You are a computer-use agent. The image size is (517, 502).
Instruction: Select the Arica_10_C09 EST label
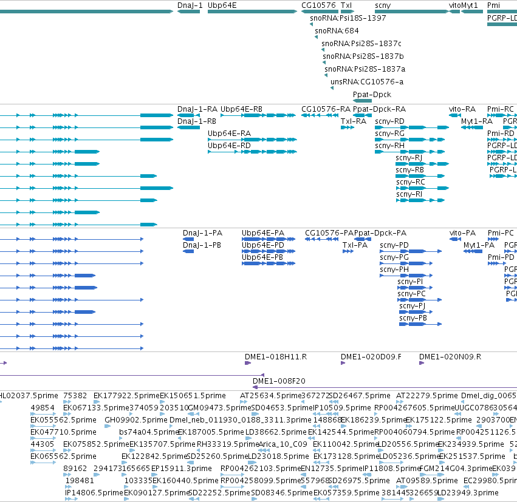point(283,444)
